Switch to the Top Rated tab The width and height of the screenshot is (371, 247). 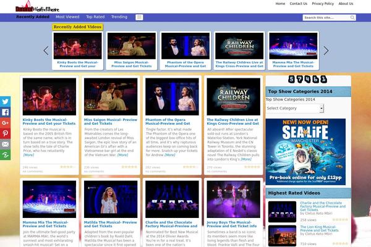[x=95, y=17]
